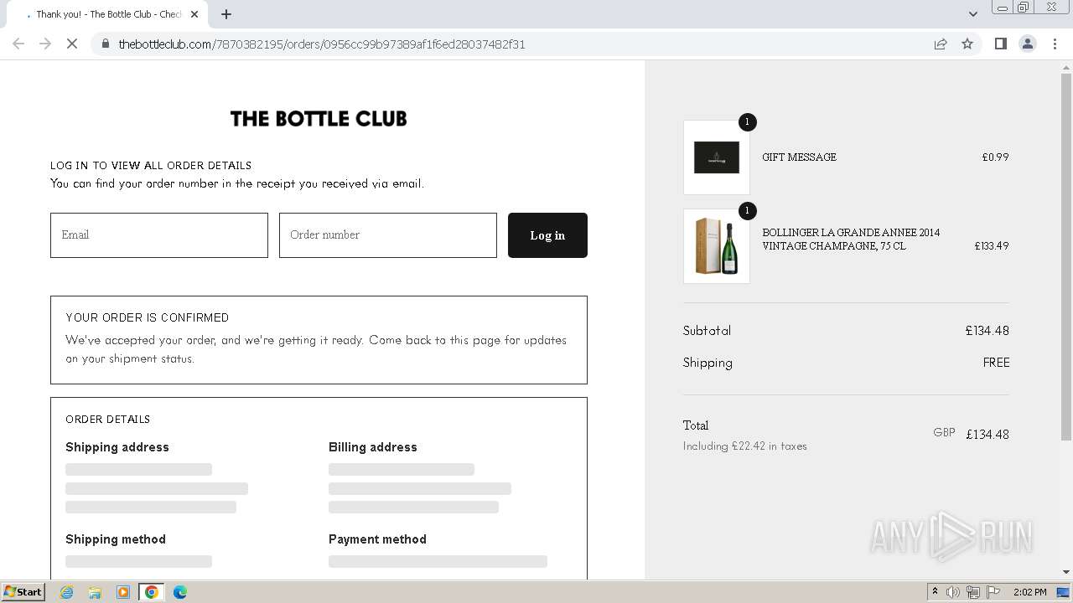Viewport: 1073px width, 603px height.
Task: Click the Shipping address heading
Action: 117,447
